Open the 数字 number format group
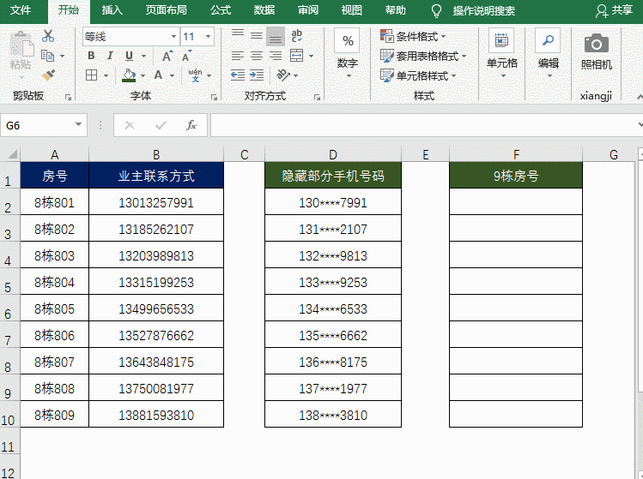This screenshot has height=479, width=643. coord(348,53)
